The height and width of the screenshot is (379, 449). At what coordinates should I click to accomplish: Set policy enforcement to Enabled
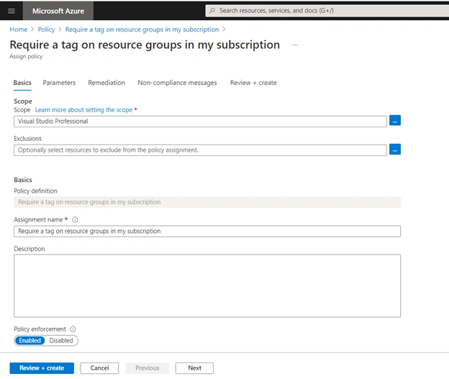click(30, 341)
